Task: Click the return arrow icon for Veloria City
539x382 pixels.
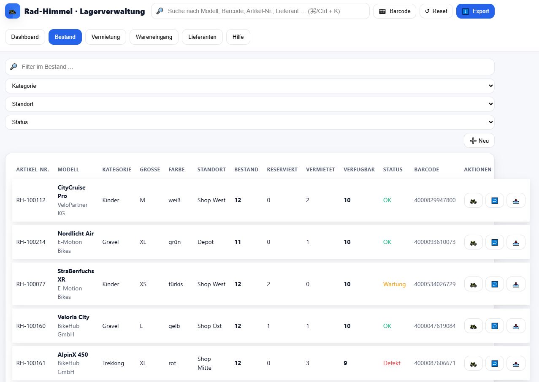Action: pos(494,326)
